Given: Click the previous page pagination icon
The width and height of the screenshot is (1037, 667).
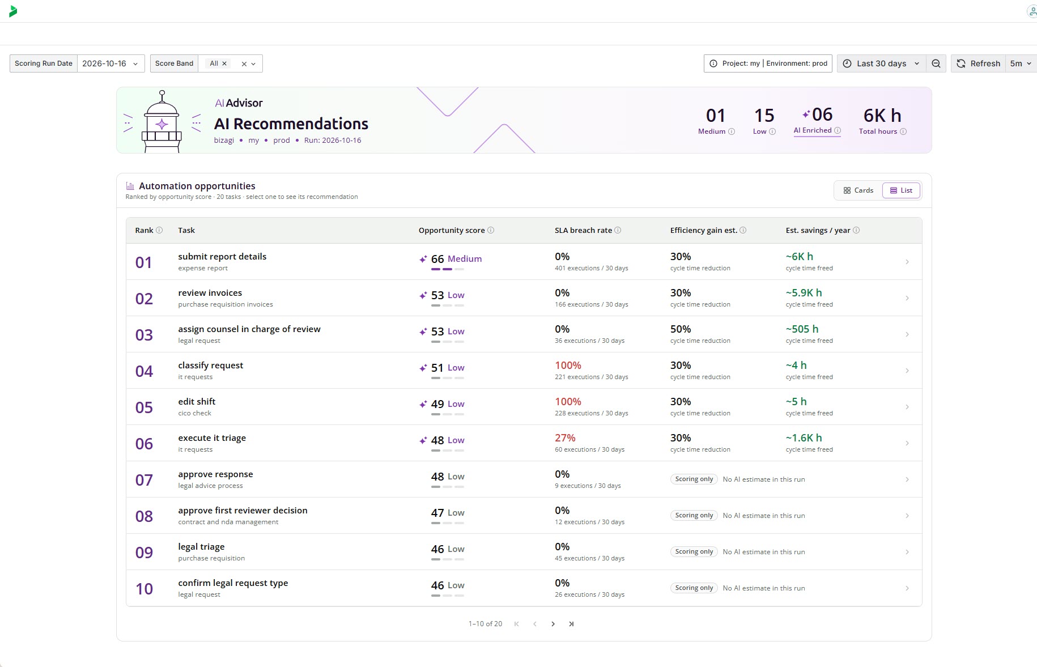Looking at the screenshot, I should [535, 624].
